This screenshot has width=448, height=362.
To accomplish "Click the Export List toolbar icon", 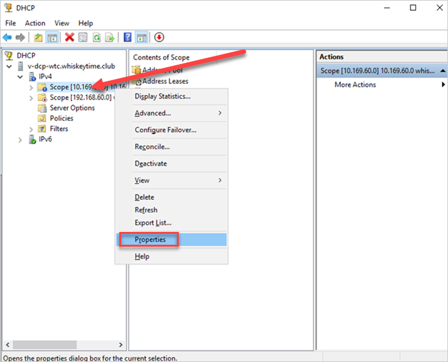I will tap(110, 37).
